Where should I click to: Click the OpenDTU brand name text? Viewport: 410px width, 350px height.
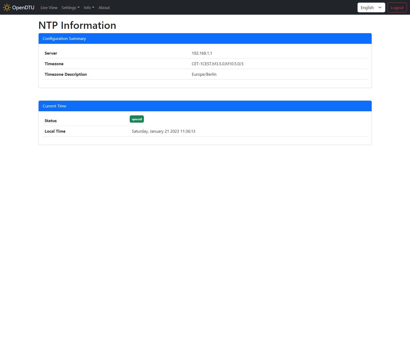coord(23,7)
